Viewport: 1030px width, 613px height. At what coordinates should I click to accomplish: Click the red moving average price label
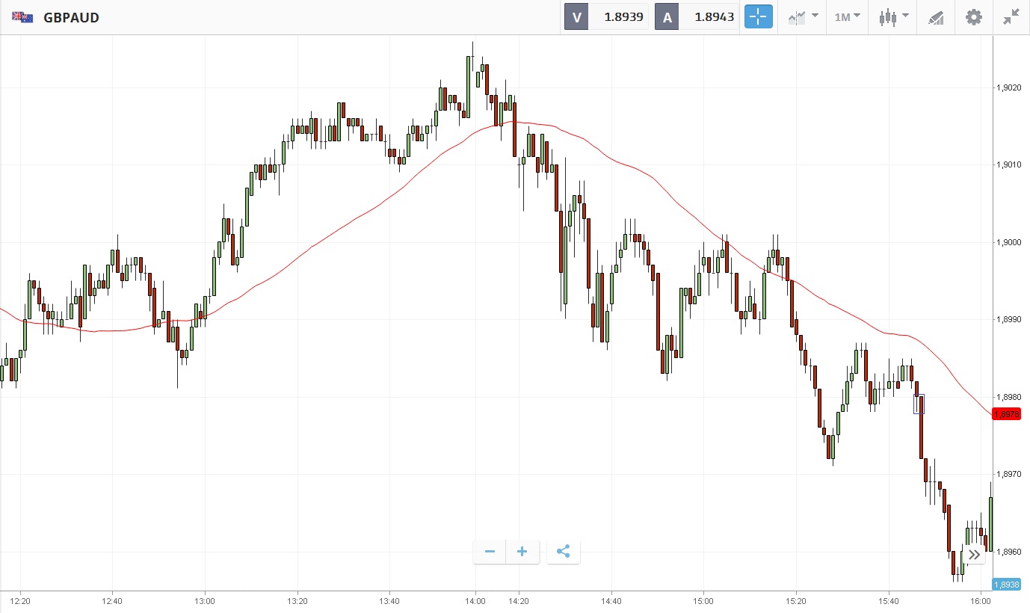pos(1006,414)
